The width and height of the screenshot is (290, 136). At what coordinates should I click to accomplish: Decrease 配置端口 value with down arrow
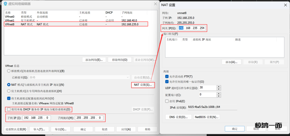(218, 96)
